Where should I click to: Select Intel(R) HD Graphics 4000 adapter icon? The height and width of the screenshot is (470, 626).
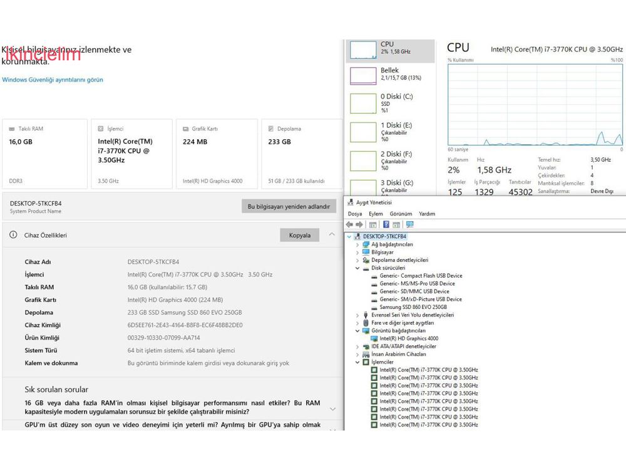click(374, 338)
